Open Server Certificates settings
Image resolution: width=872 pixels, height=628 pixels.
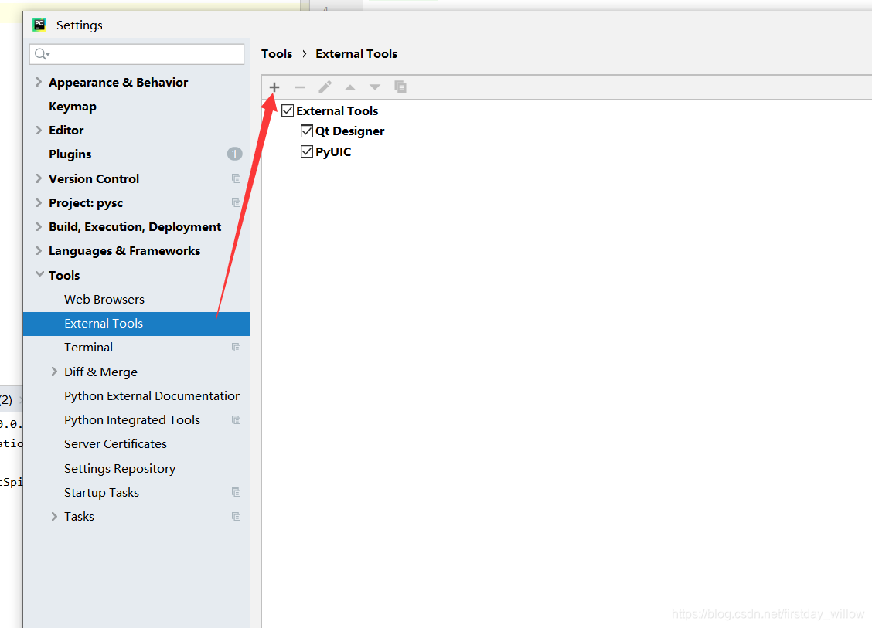click(115, 444)
